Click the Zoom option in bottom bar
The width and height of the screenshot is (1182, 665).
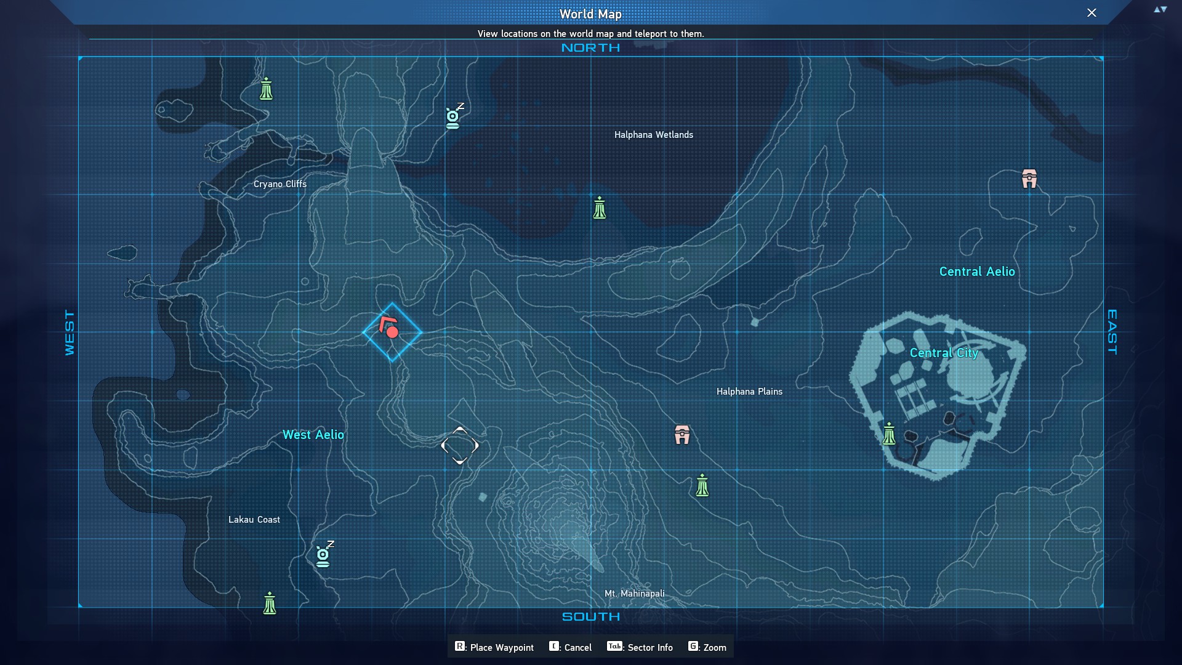[707, 647]
